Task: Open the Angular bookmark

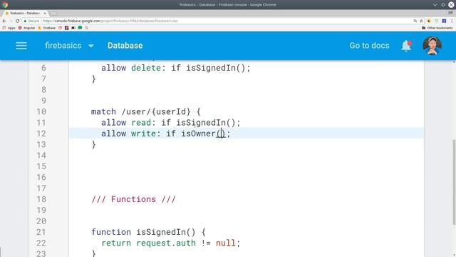Action: 26,28
